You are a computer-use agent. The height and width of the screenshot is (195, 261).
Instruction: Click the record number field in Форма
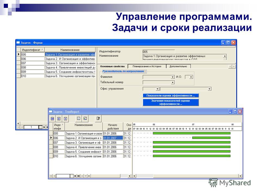point(31,127)
